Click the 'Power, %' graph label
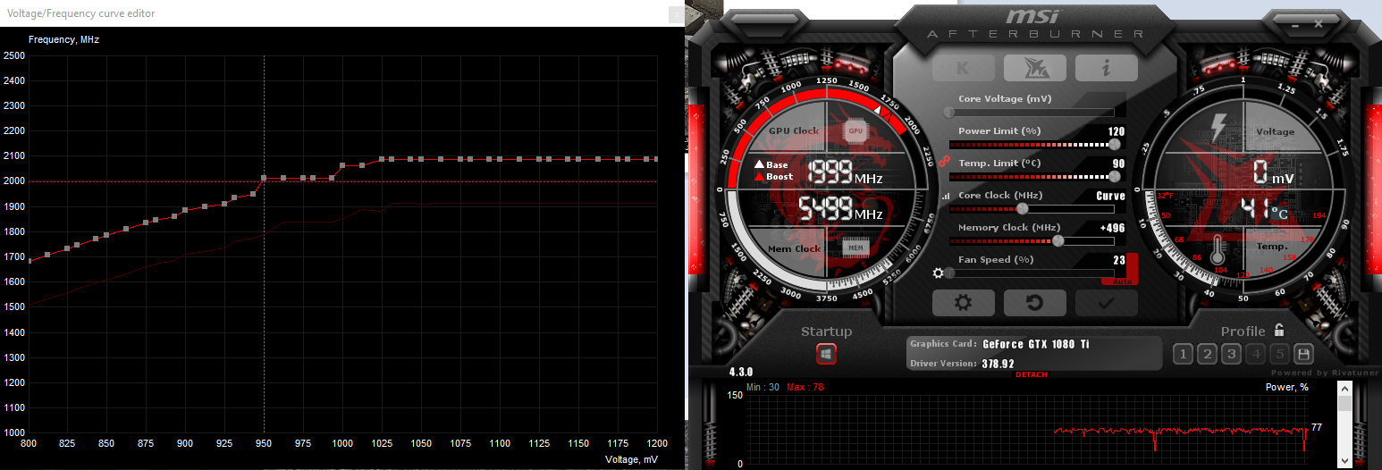Viewport: 1382px width, 470px height. coord(1287,387)
